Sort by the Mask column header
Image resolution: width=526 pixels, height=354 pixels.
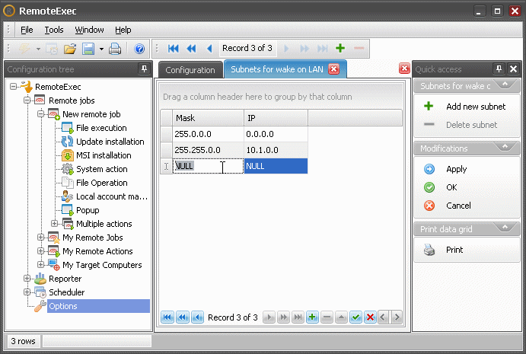(x=208, y=118)
